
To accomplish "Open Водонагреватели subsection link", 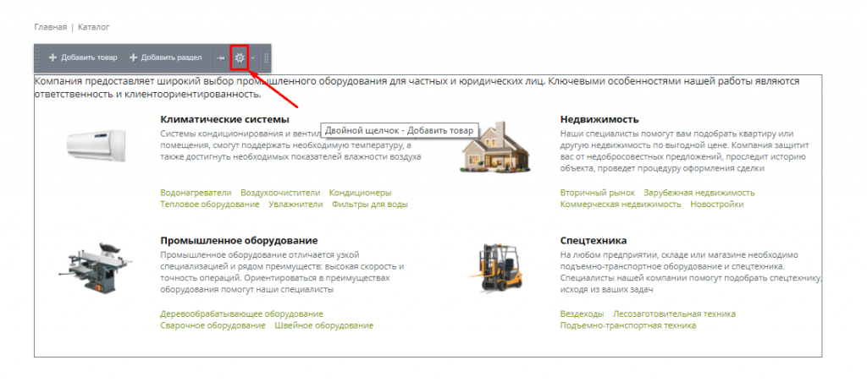I will [196, 193].
